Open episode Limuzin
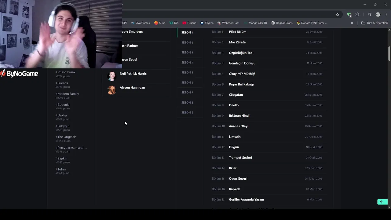This screenshot has width=391, height=220. tap(235, 137)
